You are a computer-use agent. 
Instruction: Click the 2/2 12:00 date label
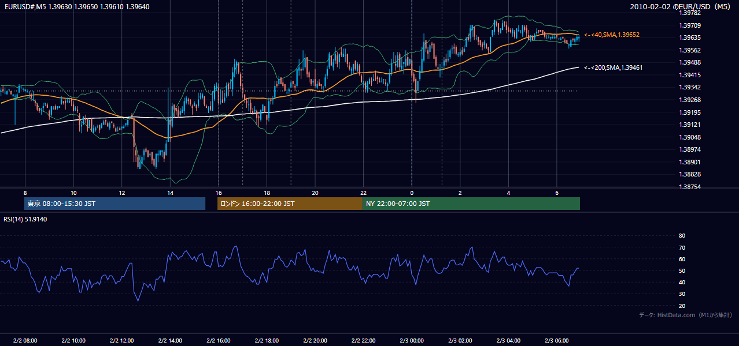[122, 341]
